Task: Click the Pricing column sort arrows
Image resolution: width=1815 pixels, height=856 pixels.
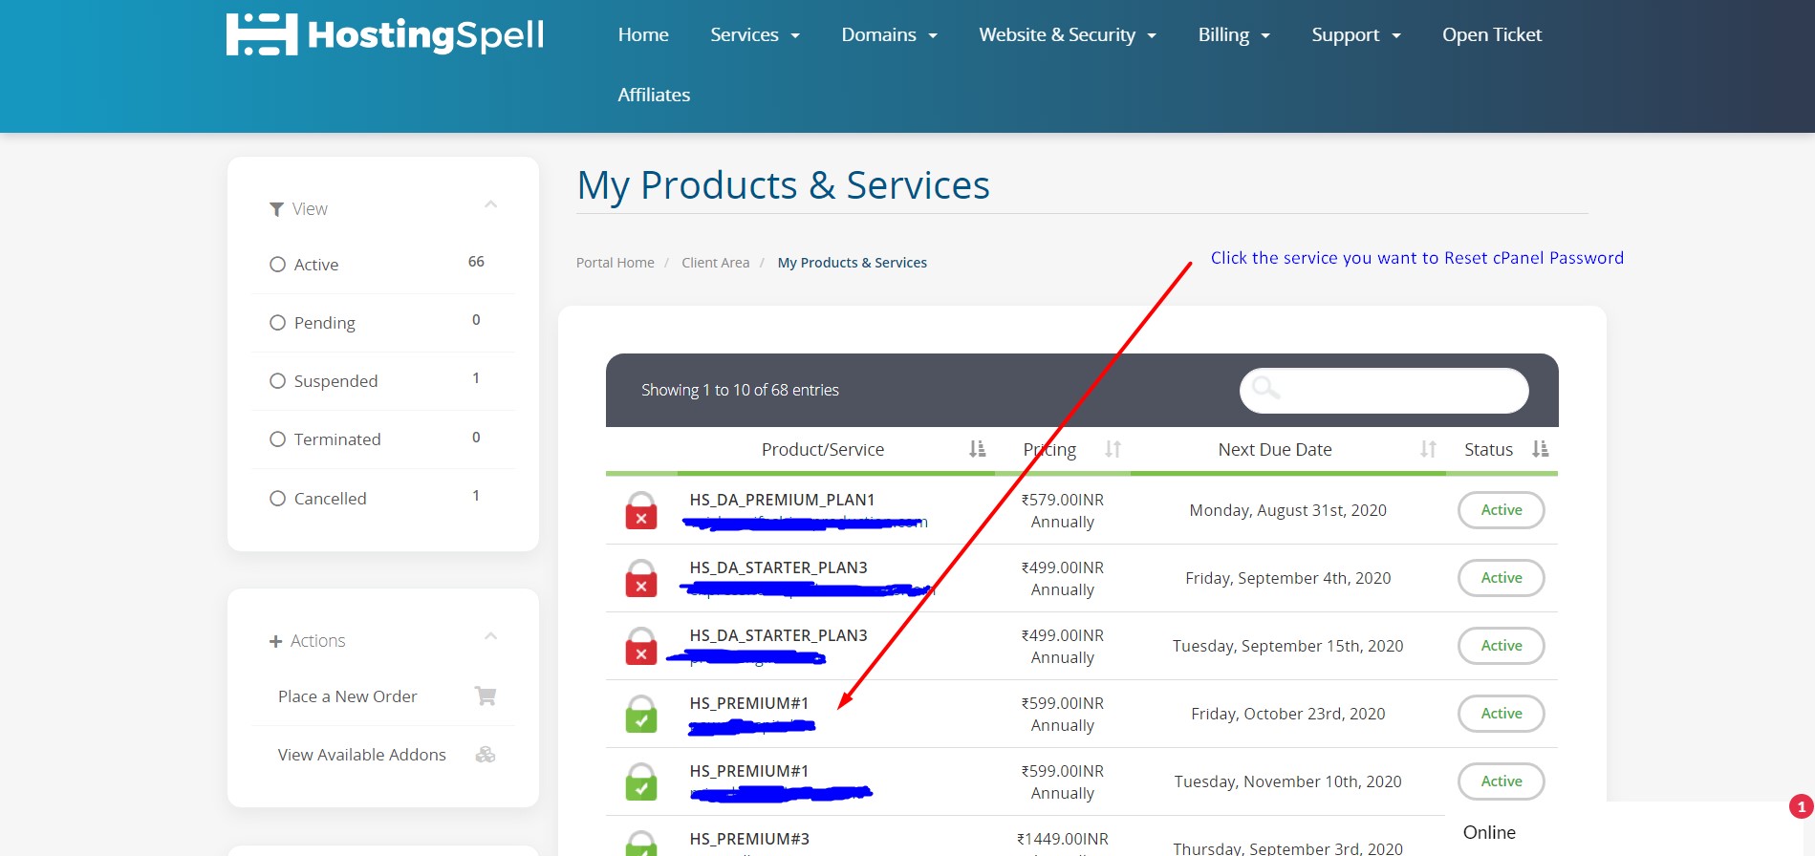Action: point(1113,449)
